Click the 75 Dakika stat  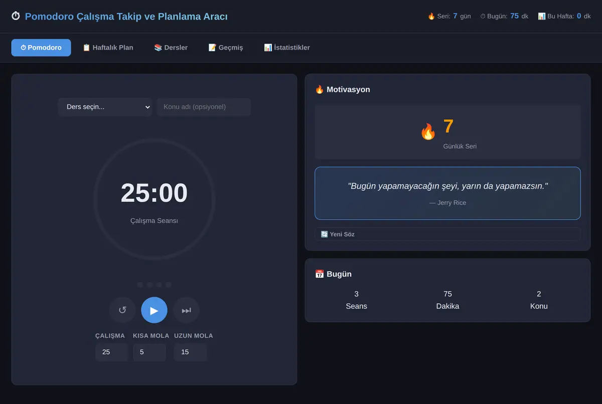point(447,300)
